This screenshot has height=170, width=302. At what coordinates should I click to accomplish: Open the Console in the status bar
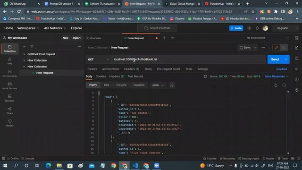pyautogui.click(x=27, y=159)
